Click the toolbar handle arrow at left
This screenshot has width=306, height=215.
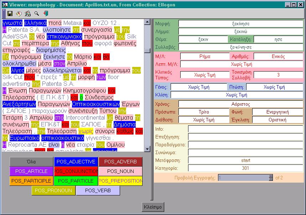tap(4, 14)
